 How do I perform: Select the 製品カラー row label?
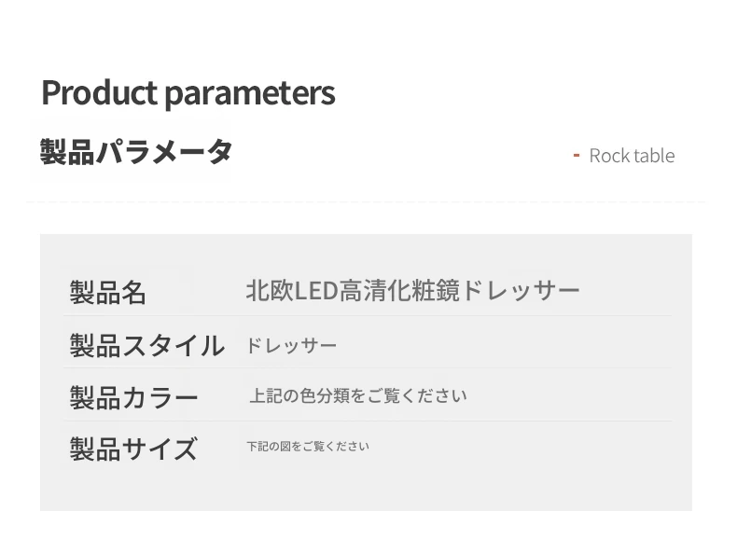click(133, 397)
